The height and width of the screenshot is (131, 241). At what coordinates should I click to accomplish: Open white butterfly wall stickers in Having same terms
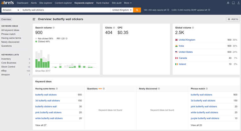click(x=49, y=118)
